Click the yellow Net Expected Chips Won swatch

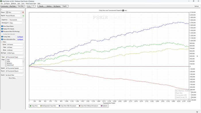pos(41,106)
